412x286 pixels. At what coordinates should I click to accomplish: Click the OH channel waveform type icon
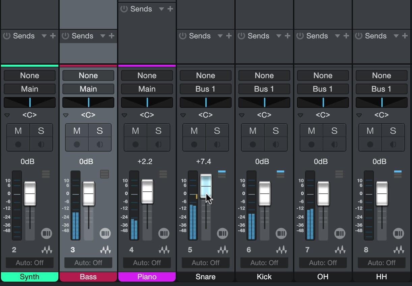coord(340,250)
